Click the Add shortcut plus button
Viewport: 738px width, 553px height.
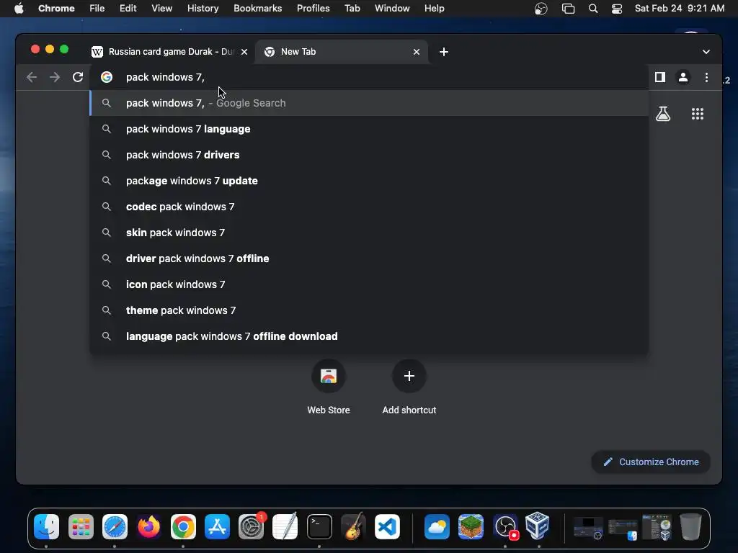pyautogui.click(x=409, y=376)
